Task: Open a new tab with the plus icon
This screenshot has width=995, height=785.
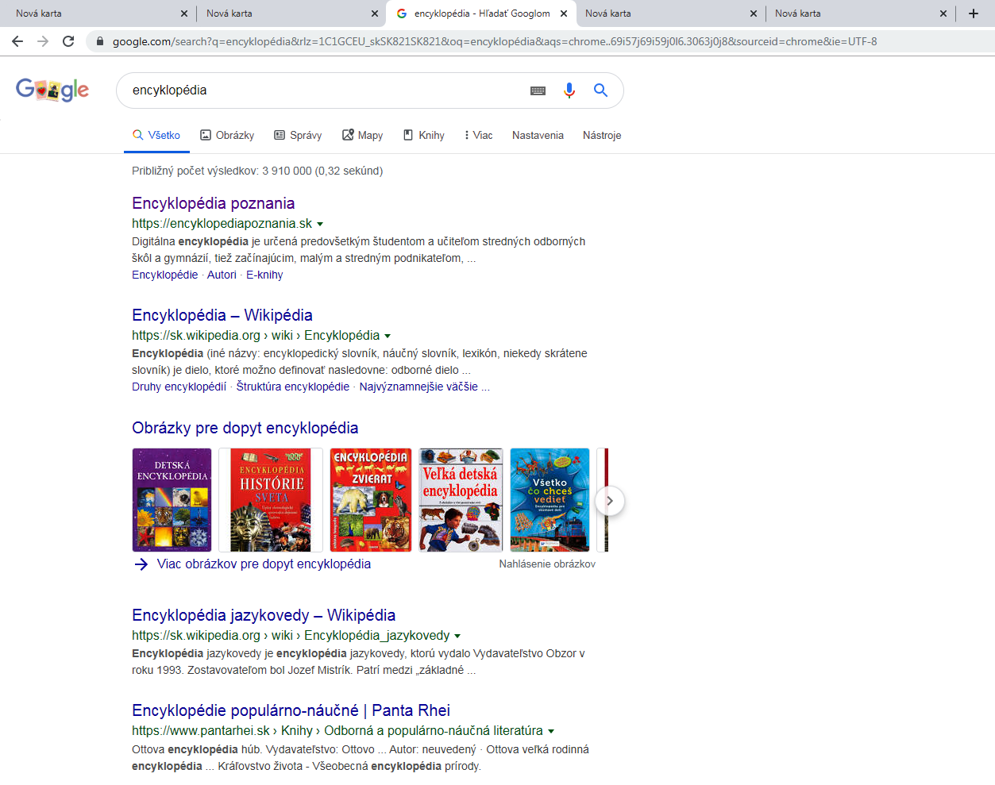Action: tap(974, 13)
